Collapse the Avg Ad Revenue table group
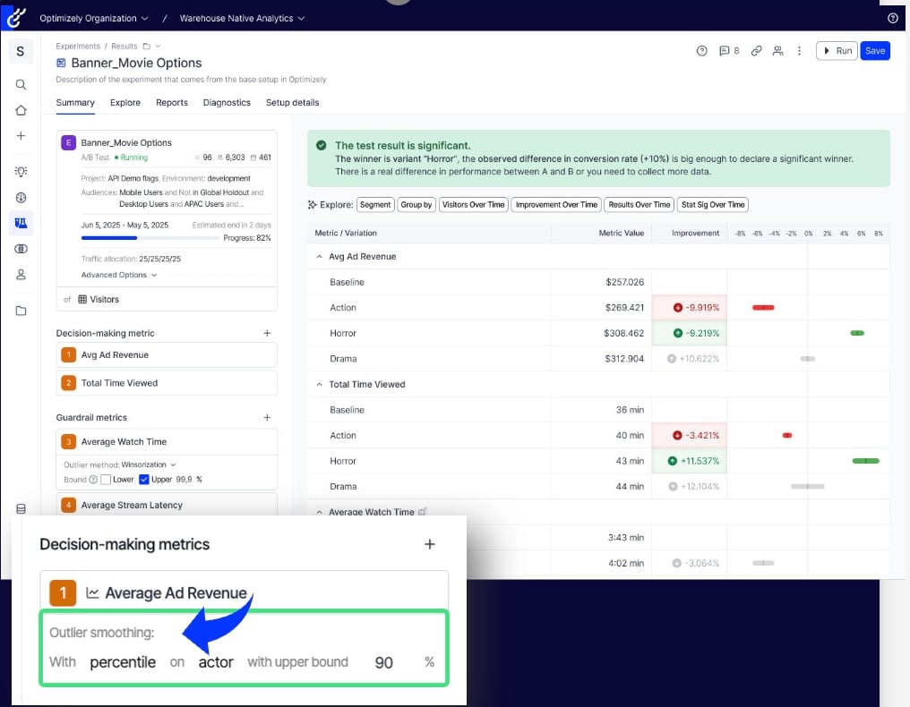This screenshot has height=707, width=910. tap(320, 257)
